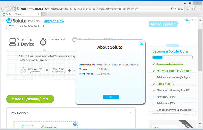Click the vertical scrollbar thumb
Screen dimensions: 203x130
click(200, 50)
